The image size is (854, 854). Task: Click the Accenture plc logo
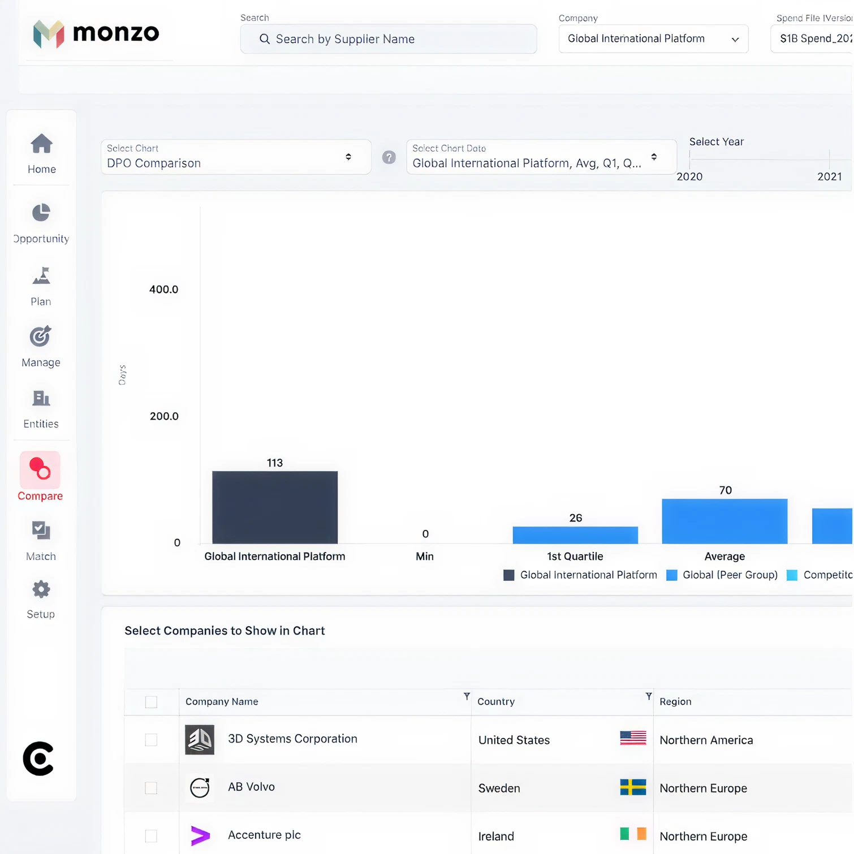click(200, 835)
